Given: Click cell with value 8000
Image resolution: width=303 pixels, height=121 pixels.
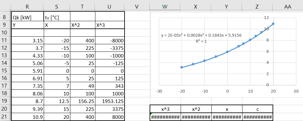Looking at the screenshot, I should [x=110, y=117].
